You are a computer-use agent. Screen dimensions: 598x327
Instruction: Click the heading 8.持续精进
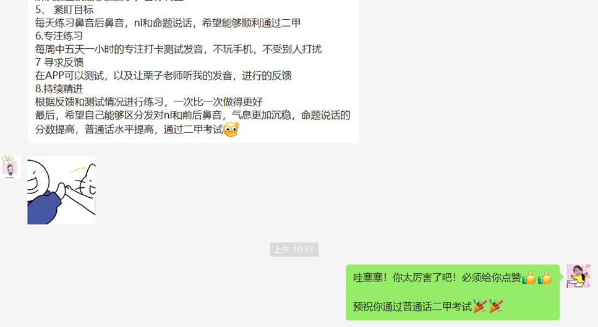click(x=59, y=89)
